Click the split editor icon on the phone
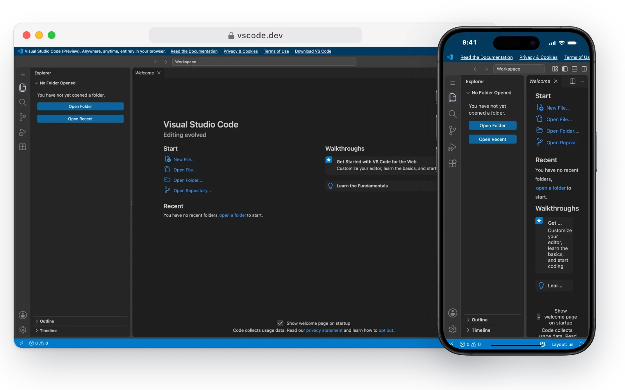The height and width of the screenshot is (390, 625). pyautogui.click(x=572, y=81)
